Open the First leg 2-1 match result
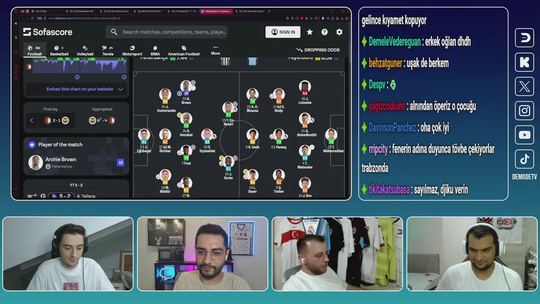This screenshot has width=540, height=304. pos(57,120)
